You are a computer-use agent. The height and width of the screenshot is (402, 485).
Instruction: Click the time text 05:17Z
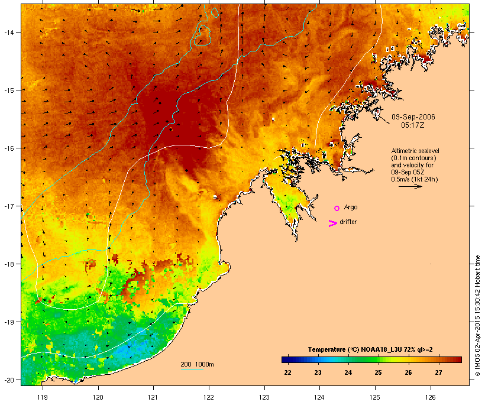[x=413, y=125]
